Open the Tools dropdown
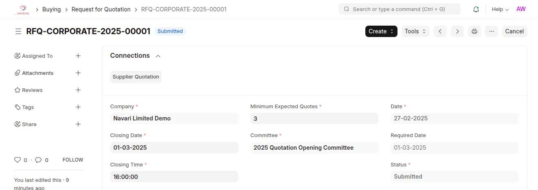Screen dimensions: 538x190 tap(415, 31)
